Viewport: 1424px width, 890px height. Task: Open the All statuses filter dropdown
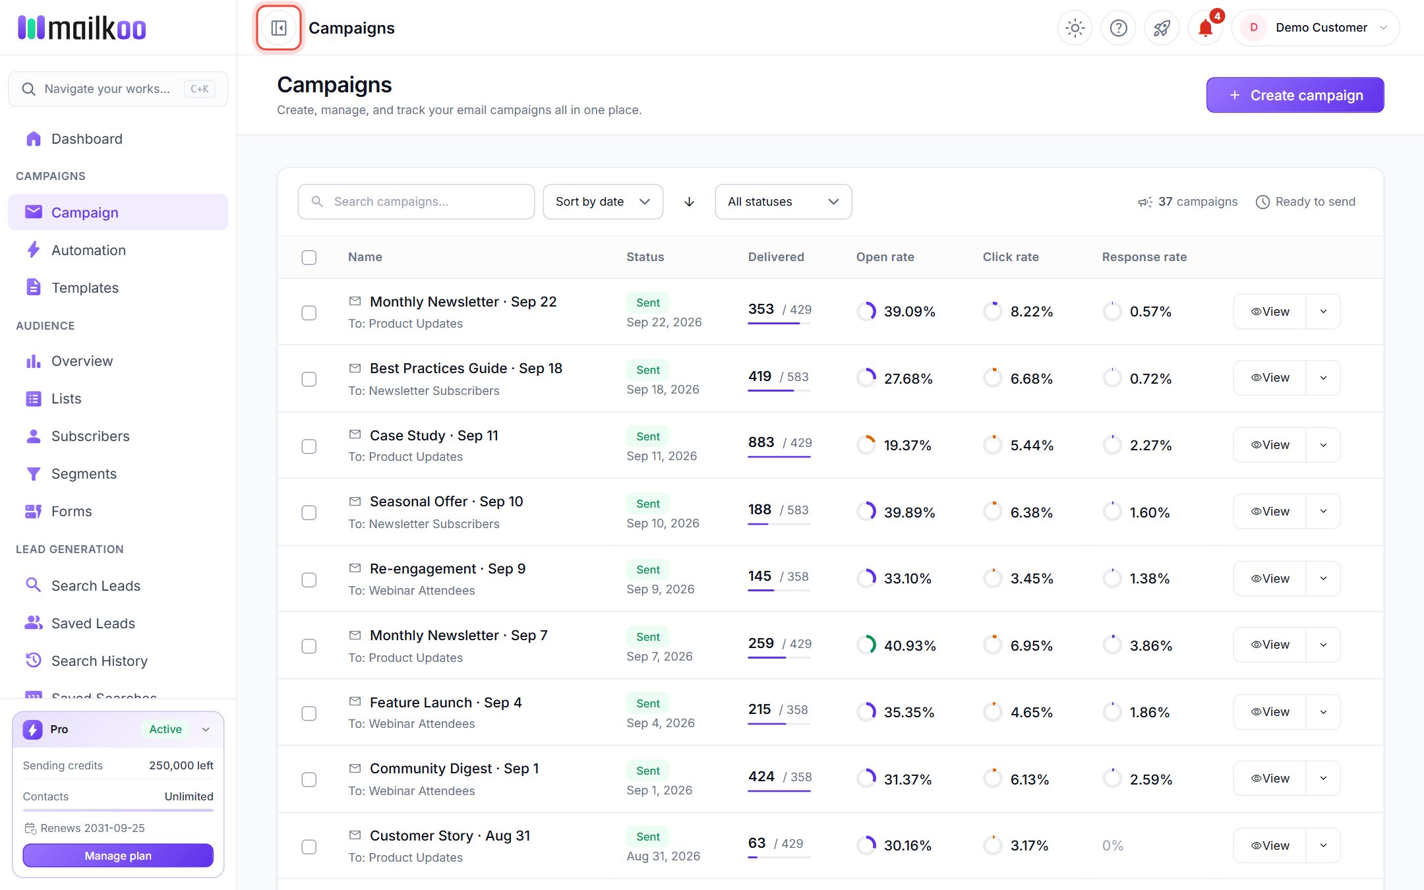[783, 202]
